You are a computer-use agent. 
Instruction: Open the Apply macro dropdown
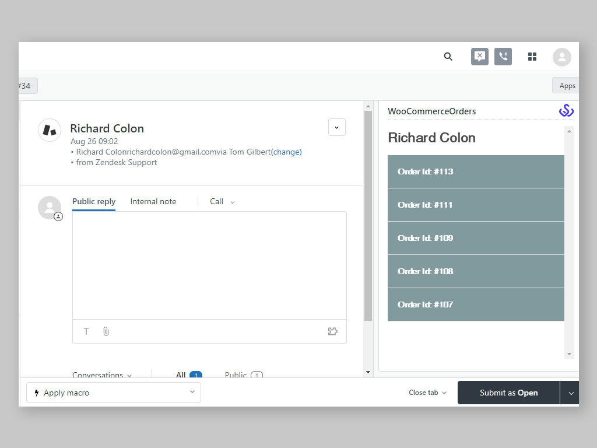[113, 393]
